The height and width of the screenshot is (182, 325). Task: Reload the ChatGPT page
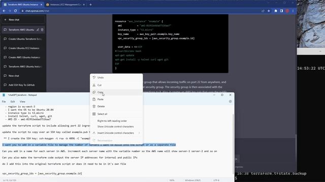pos(16,11)
